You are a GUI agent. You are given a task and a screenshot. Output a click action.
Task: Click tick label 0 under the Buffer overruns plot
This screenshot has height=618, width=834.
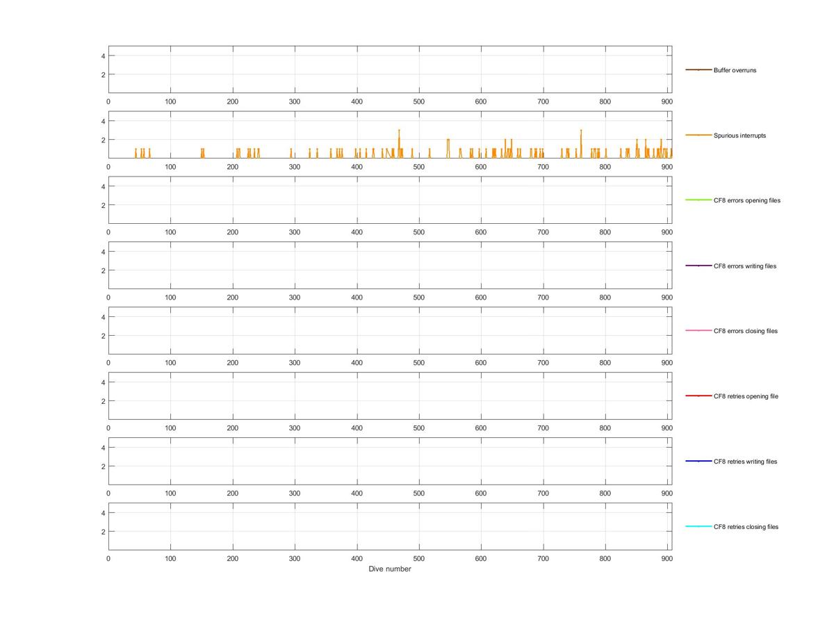(108, 101)
